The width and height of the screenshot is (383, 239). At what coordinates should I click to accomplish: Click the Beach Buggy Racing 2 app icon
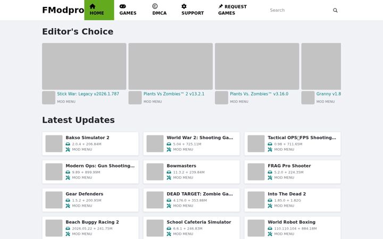pos(54,228)
